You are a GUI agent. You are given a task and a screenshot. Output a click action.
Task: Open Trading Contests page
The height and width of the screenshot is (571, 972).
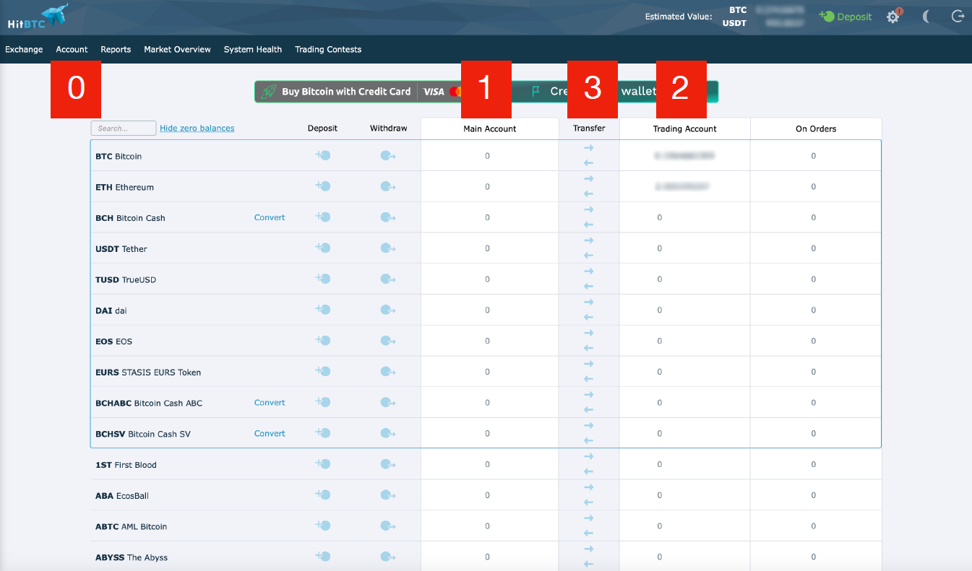point(328,50)
